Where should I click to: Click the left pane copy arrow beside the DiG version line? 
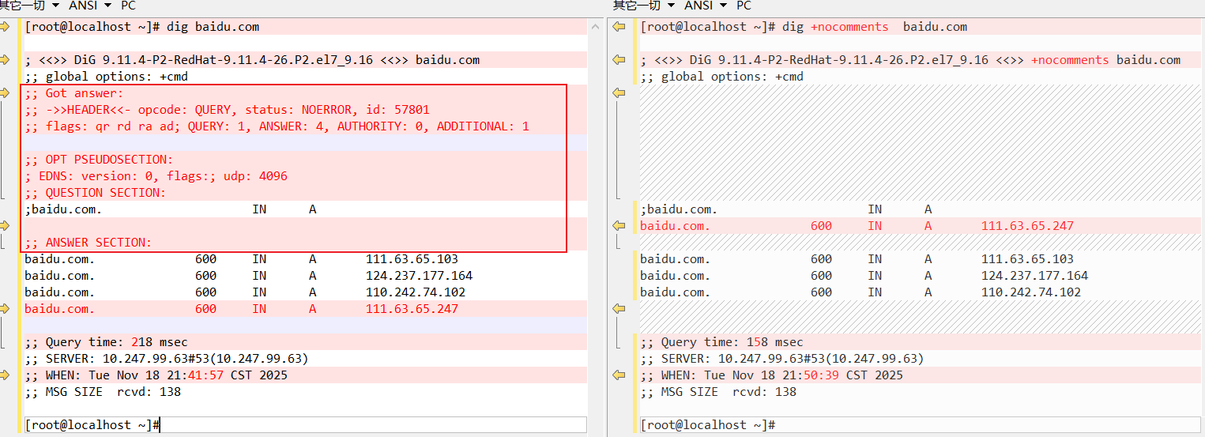click(x=5, y=60)
